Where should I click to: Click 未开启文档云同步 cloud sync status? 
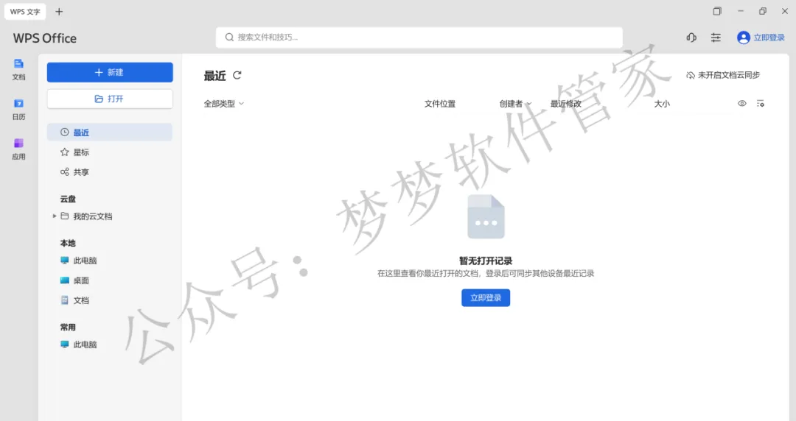(x=723, y=75)
